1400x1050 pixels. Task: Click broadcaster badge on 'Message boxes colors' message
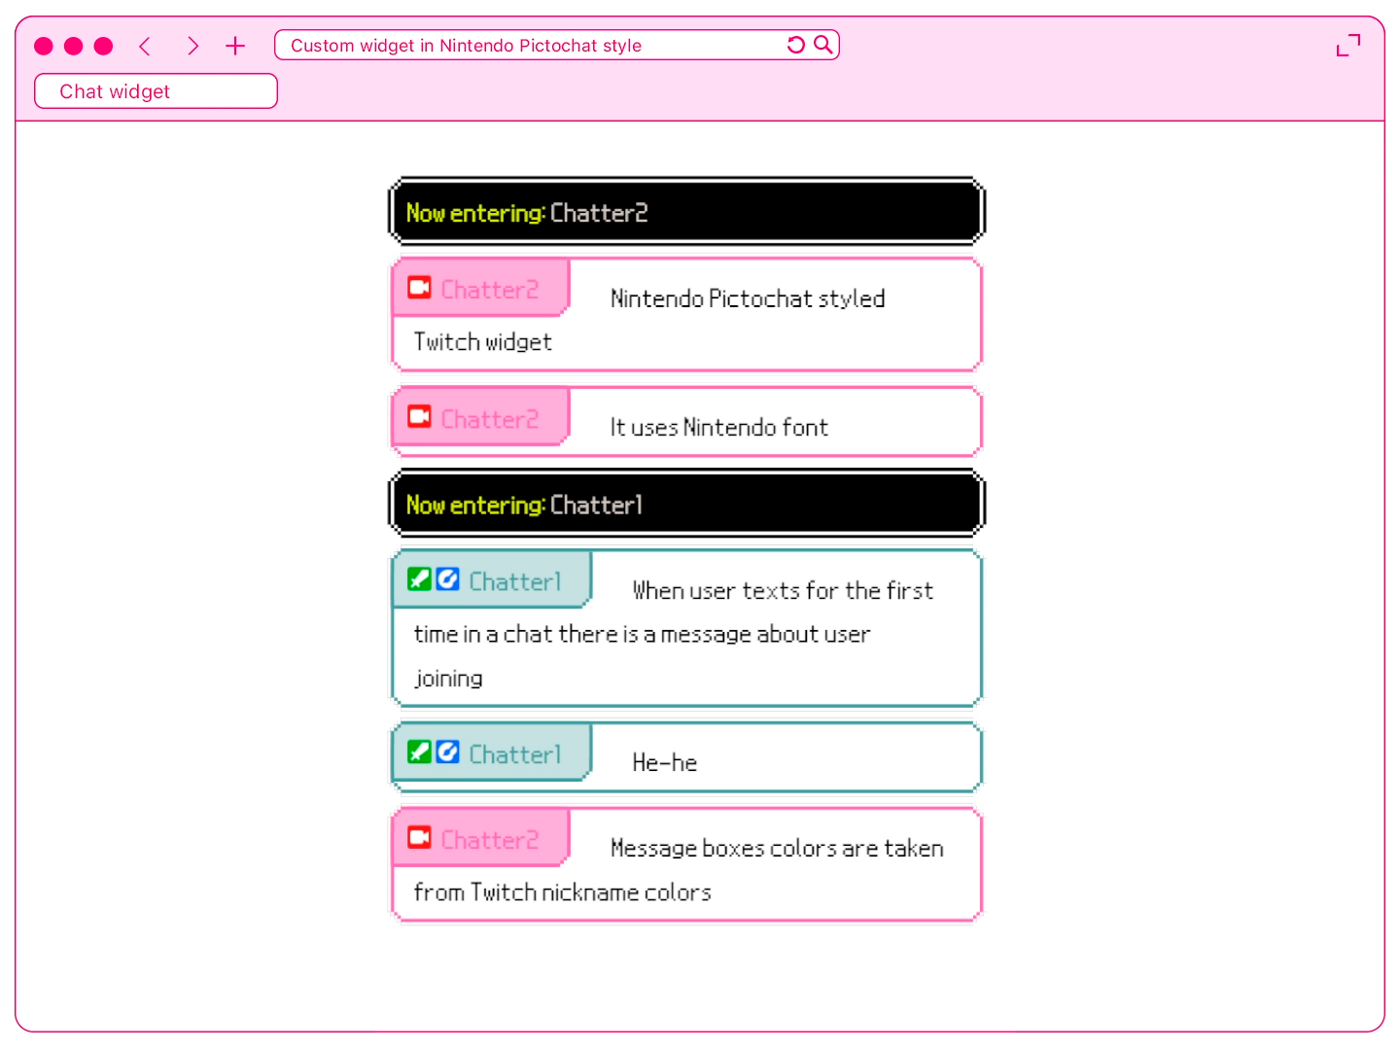pos(419,838)
